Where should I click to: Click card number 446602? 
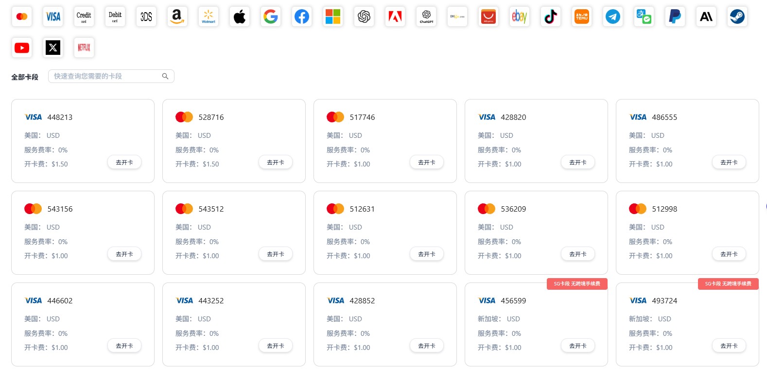coord(60,301)
